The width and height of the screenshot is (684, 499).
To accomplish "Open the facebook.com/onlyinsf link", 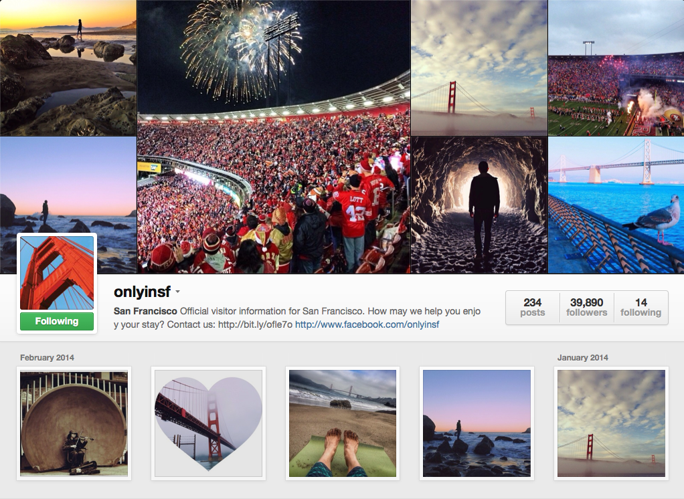I will [x=367, y=324].
